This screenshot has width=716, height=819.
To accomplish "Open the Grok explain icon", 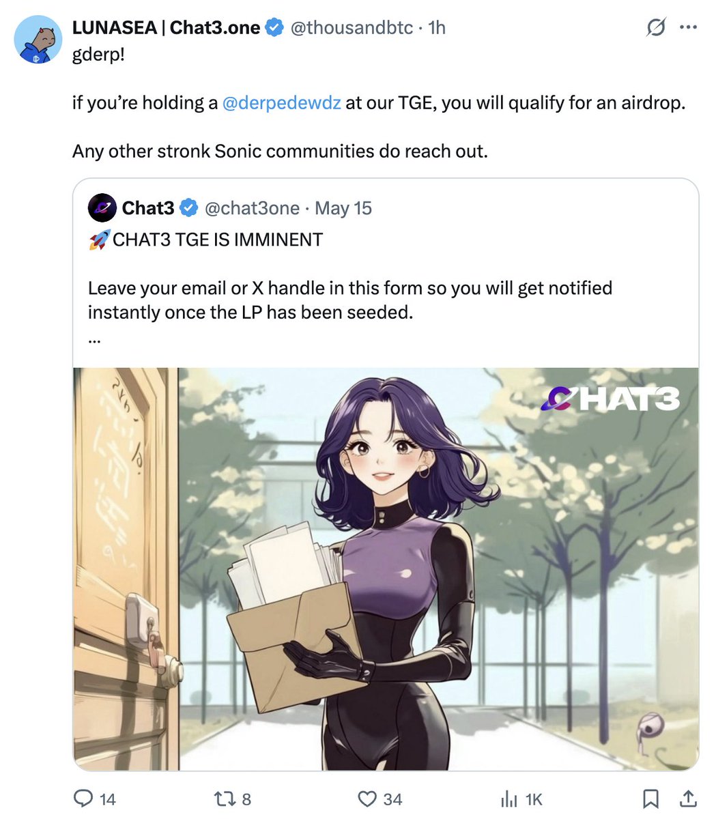I will point(655,28).
